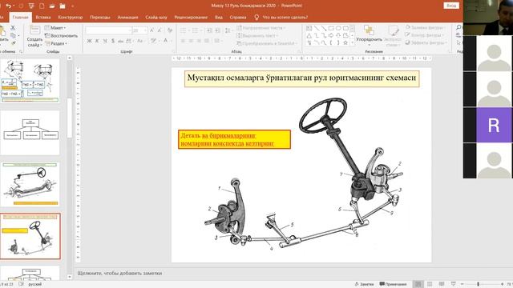
Task: Align text left in paragraph group
Action: (184, 41)
